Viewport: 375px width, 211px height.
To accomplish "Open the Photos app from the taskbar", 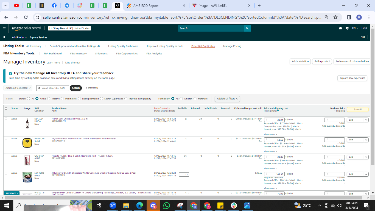I will click(247, 205).
